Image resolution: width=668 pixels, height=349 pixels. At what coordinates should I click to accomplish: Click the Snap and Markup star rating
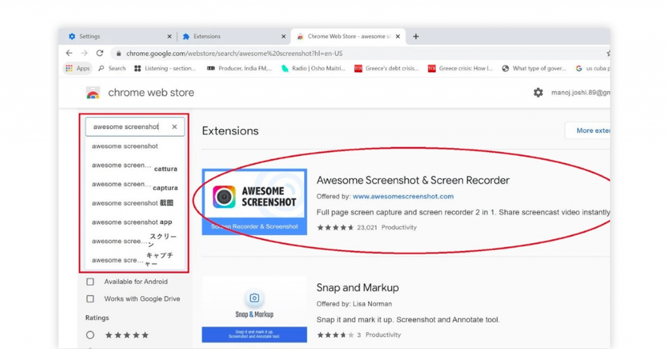tap(335, 335)
